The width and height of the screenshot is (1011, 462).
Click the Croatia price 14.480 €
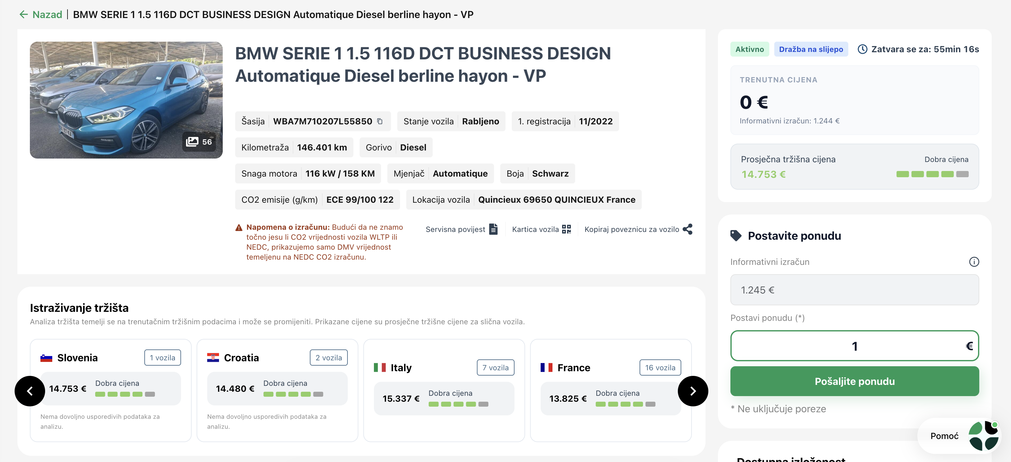click(x=235, y=389)
